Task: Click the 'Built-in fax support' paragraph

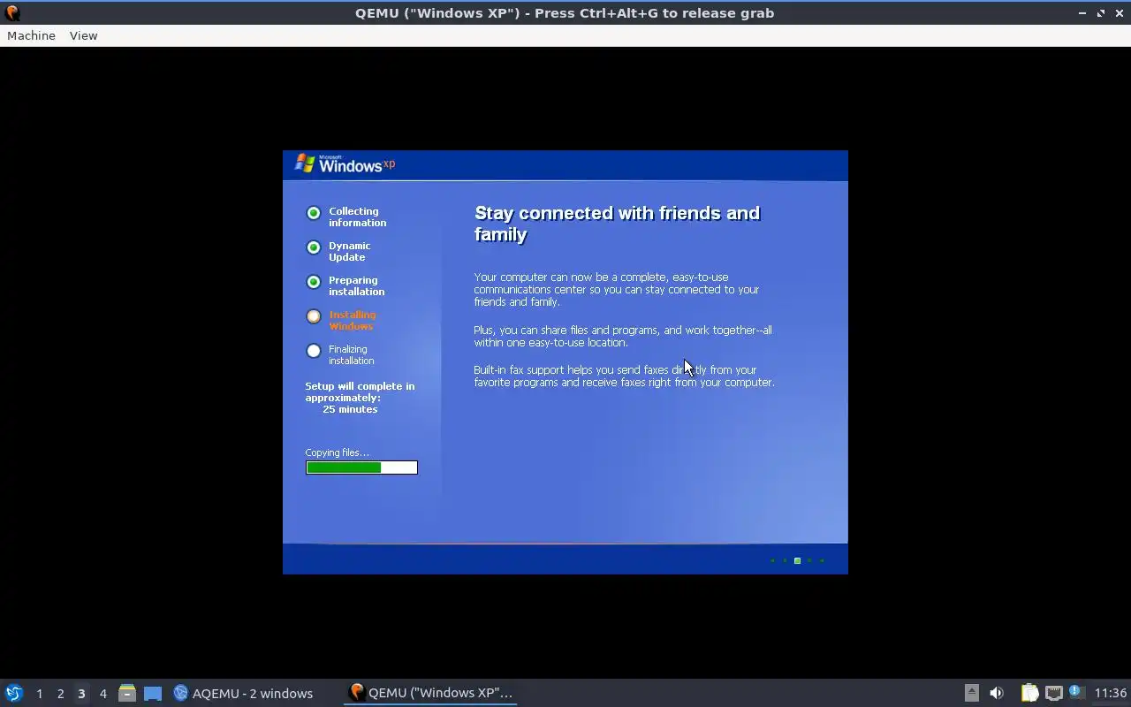Action: tap(624, 376)
